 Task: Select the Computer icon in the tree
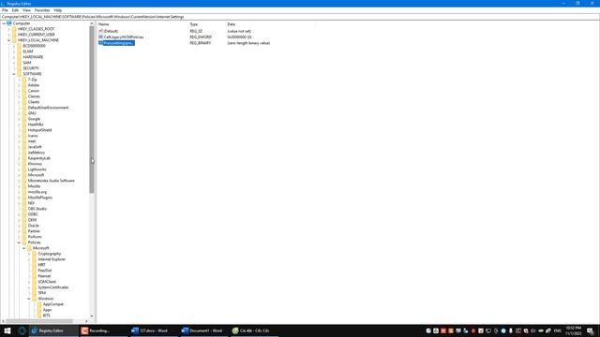tap(9, 23)
